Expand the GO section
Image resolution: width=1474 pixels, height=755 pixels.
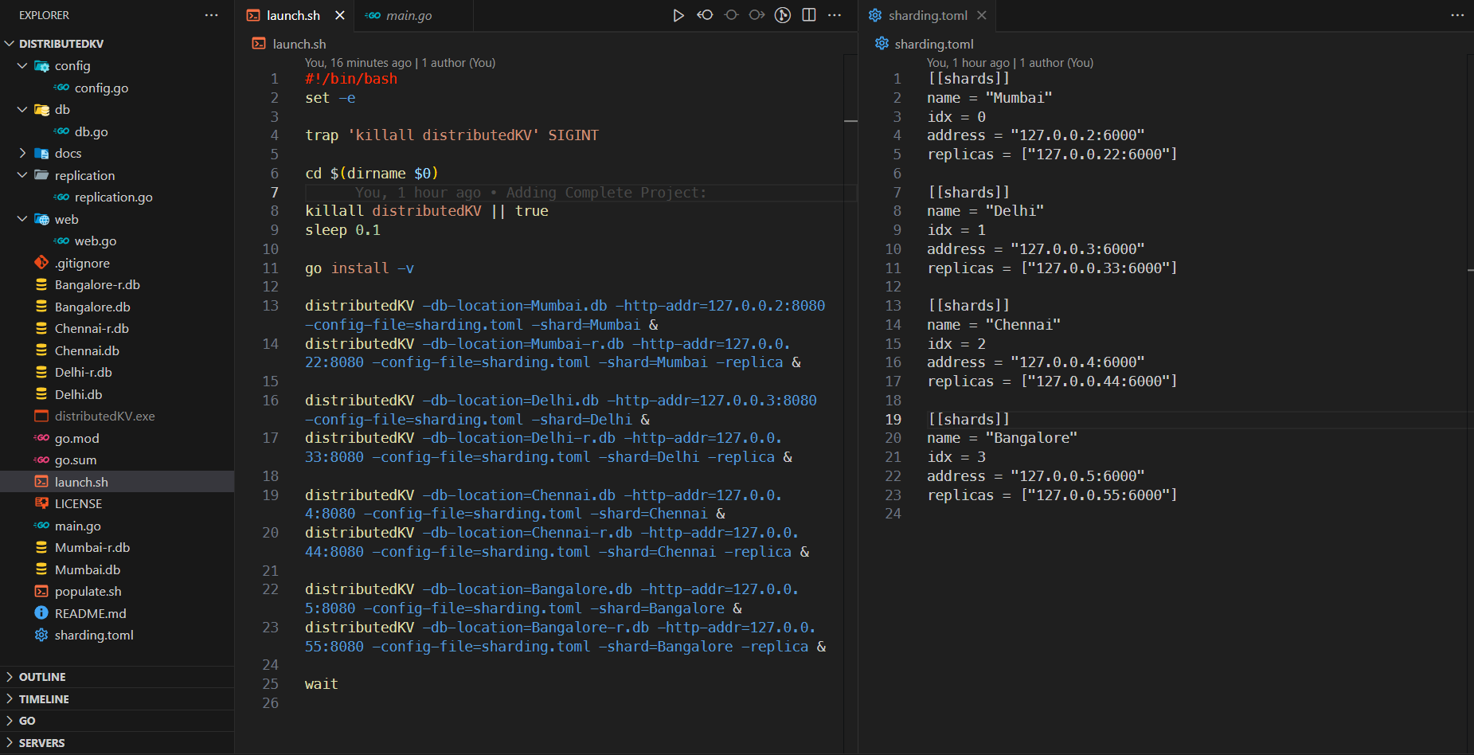click(x=117, y=721)
